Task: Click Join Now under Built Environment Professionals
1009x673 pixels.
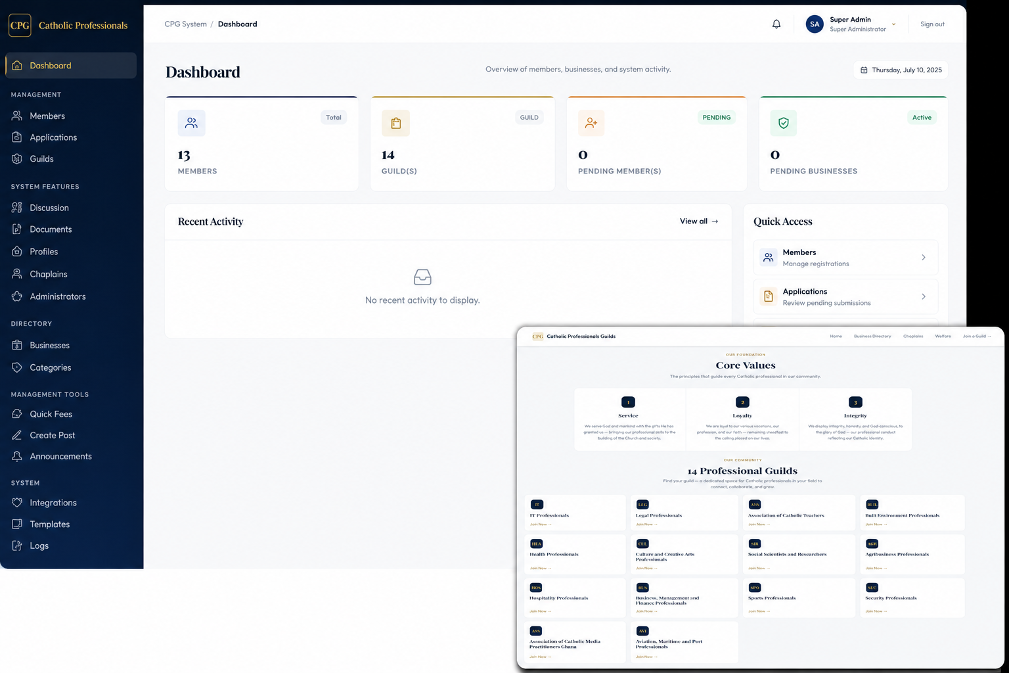Action: tap(876, 524)
